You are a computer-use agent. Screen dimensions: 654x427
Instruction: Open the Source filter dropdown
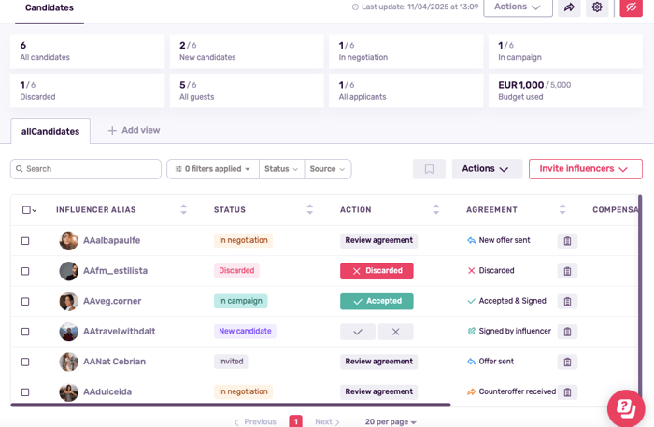[x=327, y=169]
